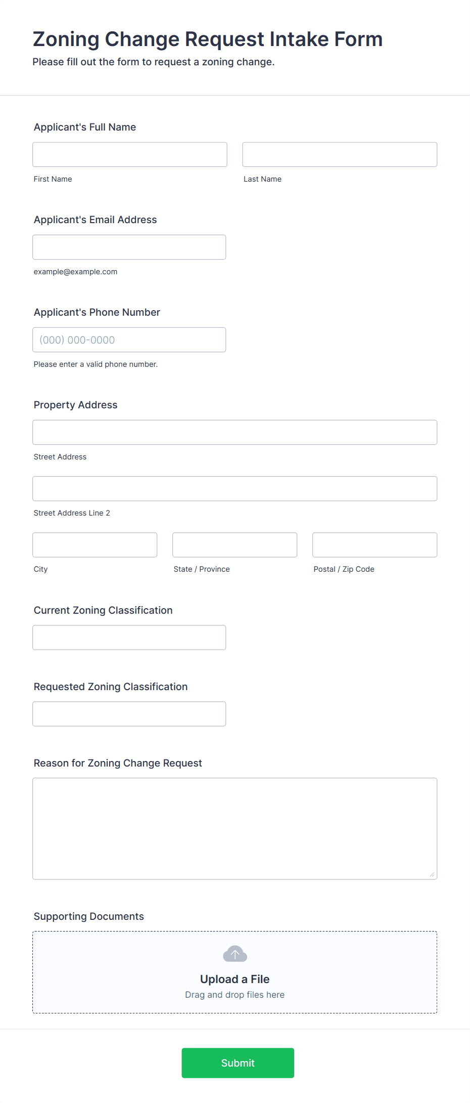Click the Applicant's Full Name label

pos(85,127)
